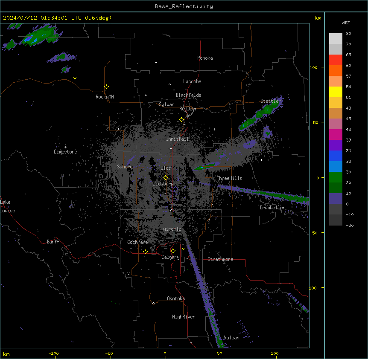Click the Vulcan city label
The height and width of the screenshot is (359, 368).
click(232, 338)
